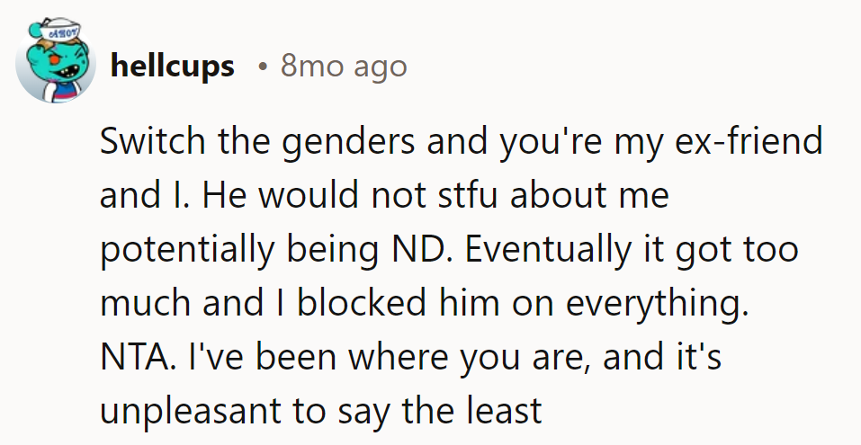Open the hellcups username profile link

(172, 66)
